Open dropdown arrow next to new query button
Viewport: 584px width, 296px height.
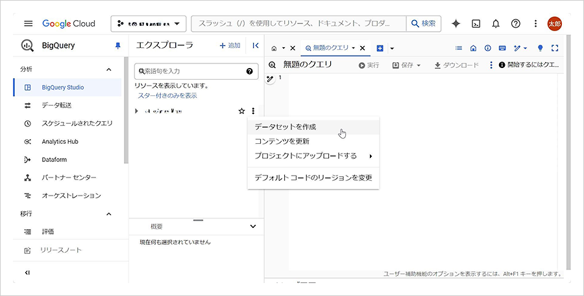tap(392, 48)
